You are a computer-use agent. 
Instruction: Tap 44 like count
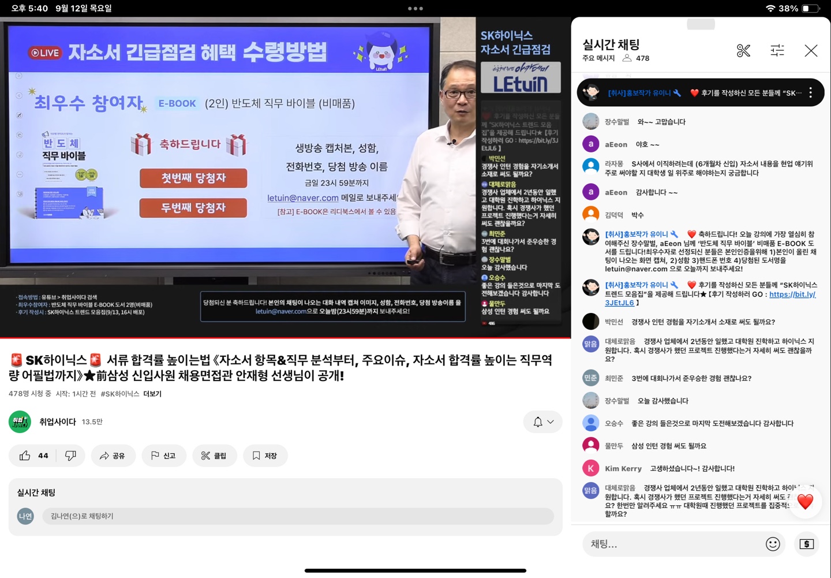pyautogui.click(x=43, y=456)
